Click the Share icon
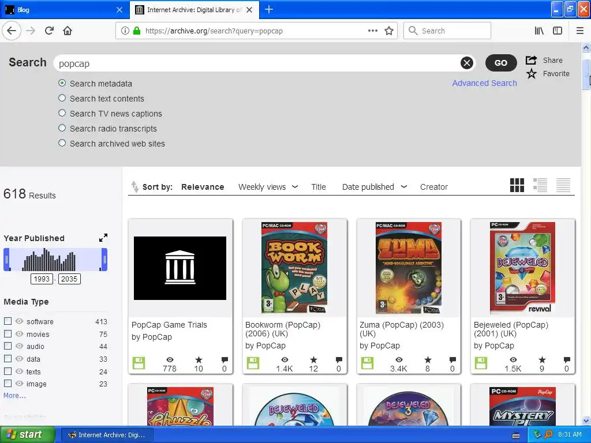 click(x=532, y=60)
